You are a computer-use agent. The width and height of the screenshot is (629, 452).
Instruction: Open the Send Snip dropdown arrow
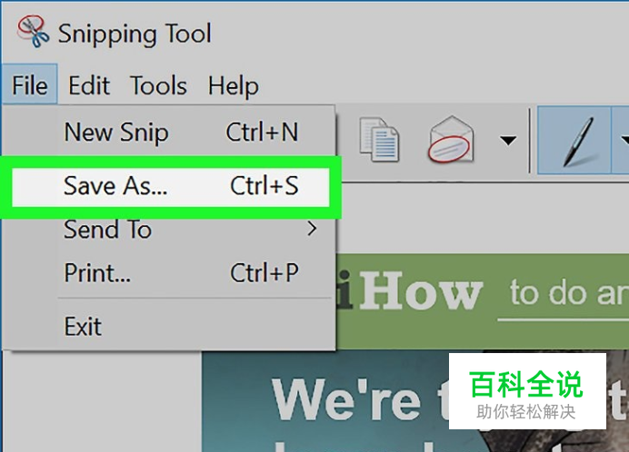(x=508, y=141)
